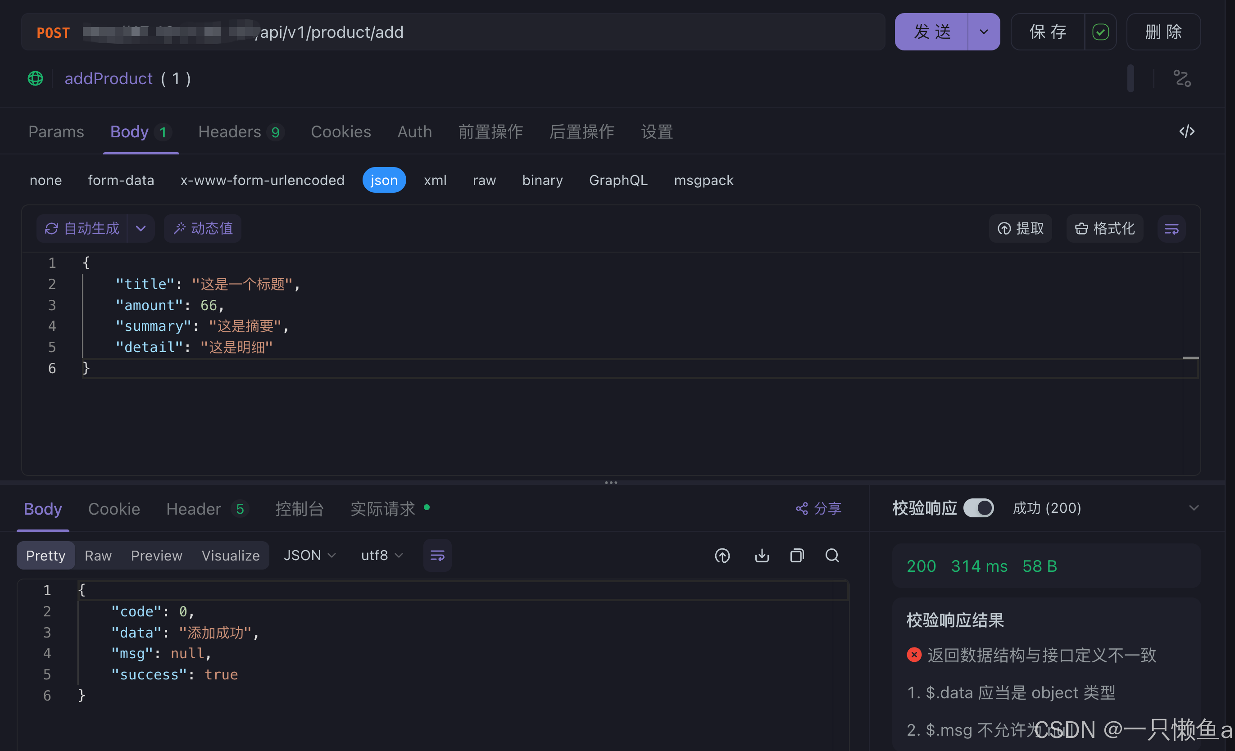Click the link settings icon beside addProduct

tap(1182, 79)
